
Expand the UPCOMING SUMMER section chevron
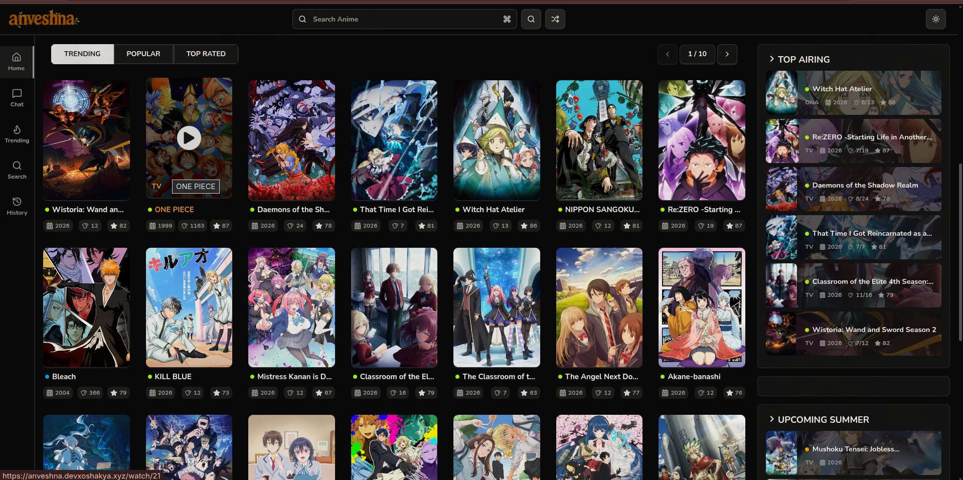(x=772, y=419)
